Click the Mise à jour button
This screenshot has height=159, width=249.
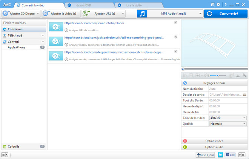pos(206,155)
